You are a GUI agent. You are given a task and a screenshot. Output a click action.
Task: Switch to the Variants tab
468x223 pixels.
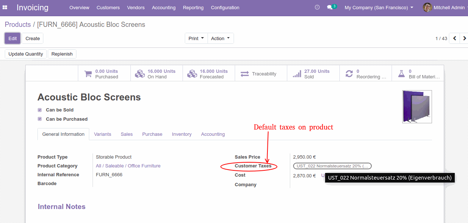click(102, 134)
